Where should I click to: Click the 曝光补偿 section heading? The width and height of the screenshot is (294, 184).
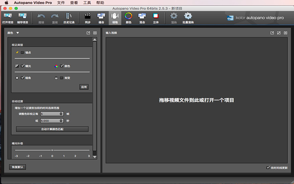tap(17, 143)
